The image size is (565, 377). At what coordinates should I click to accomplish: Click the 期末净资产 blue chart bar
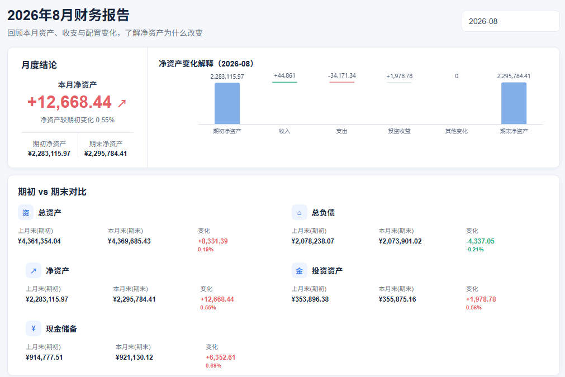(x=514, y=103)
